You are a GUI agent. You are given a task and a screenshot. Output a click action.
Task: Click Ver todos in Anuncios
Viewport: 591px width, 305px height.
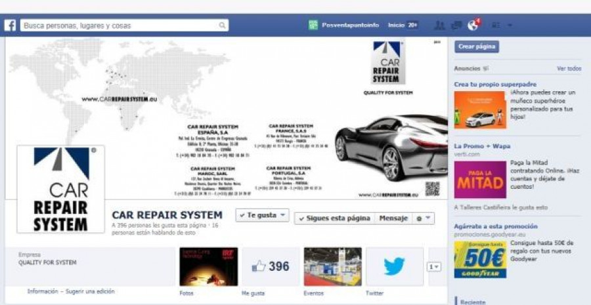tap(569, 69)
